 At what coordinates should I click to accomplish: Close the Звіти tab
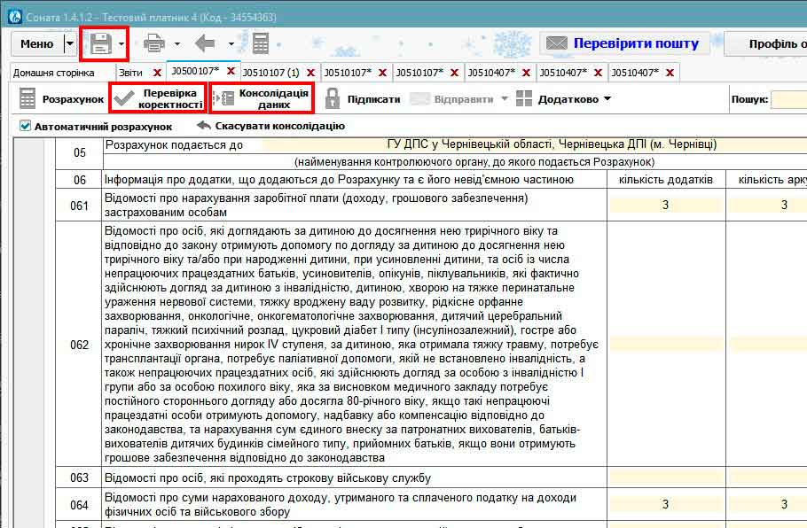click(x=157, y=73)
